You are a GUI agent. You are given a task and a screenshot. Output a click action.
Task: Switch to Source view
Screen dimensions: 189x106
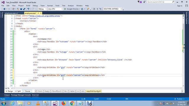[x=27, y=91]
